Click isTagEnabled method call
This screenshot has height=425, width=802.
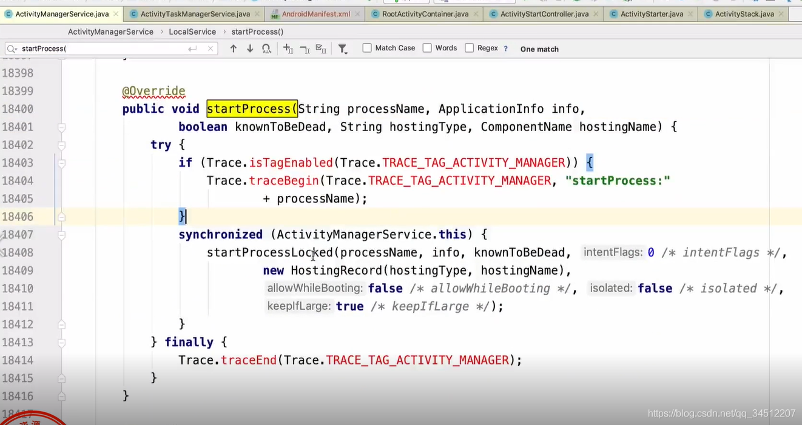click(291, 162)
